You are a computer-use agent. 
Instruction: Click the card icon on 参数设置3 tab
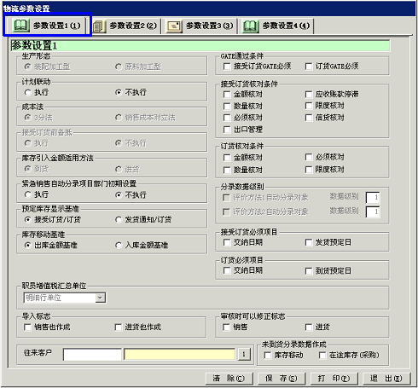pos(174,26)
